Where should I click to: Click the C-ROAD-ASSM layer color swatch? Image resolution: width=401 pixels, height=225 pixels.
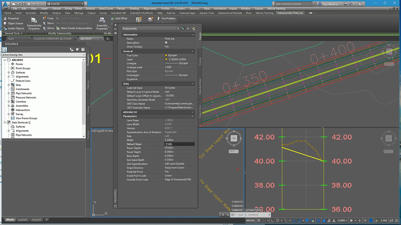click(166, 59)
